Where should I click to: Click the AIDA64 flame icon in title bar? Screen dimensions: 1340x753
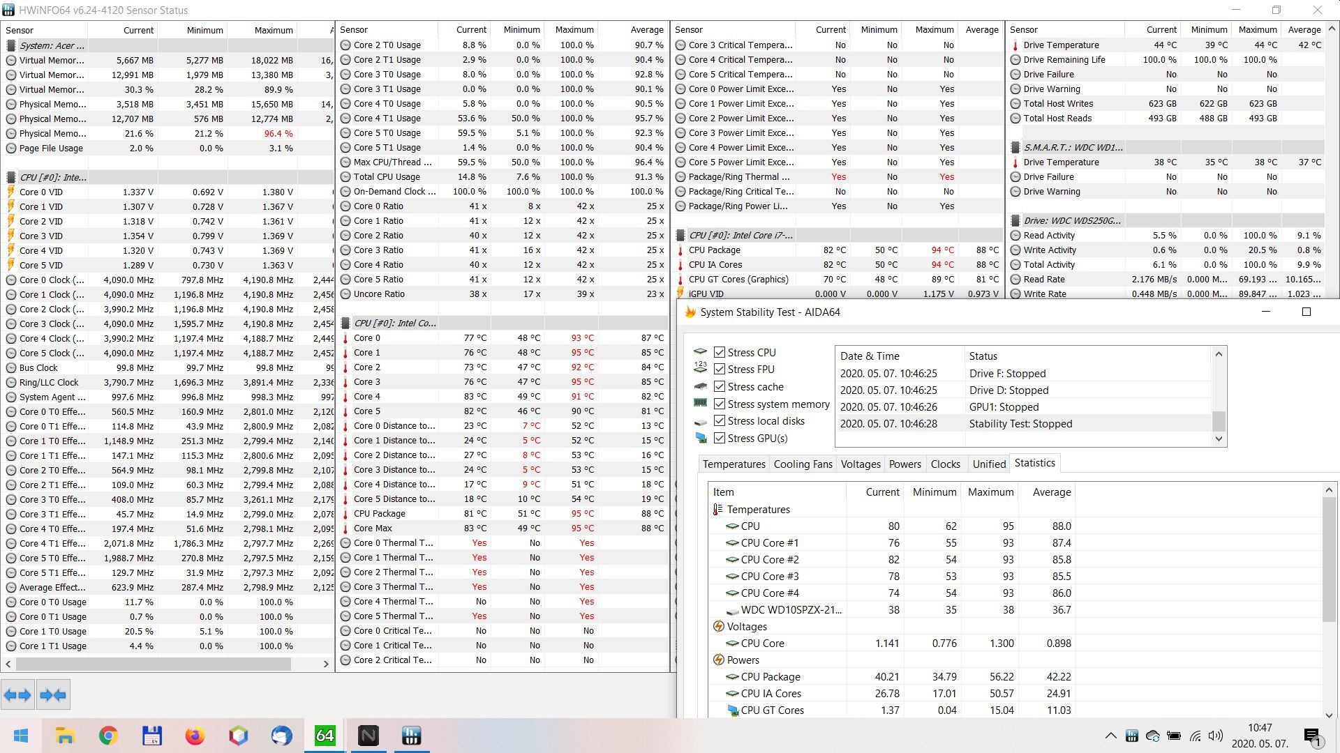(x=690, y=312)
